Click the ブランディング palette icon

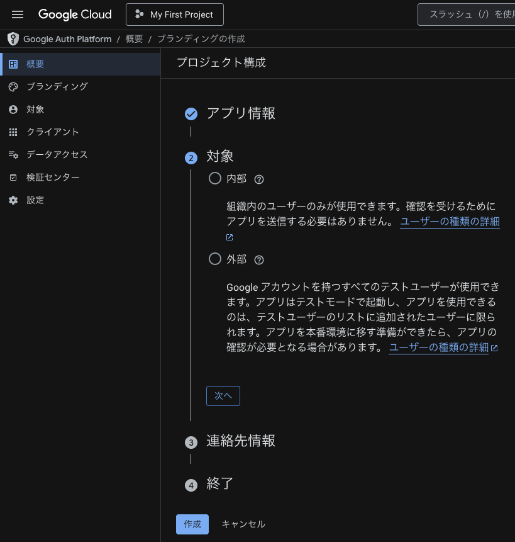tap(13, 87)
